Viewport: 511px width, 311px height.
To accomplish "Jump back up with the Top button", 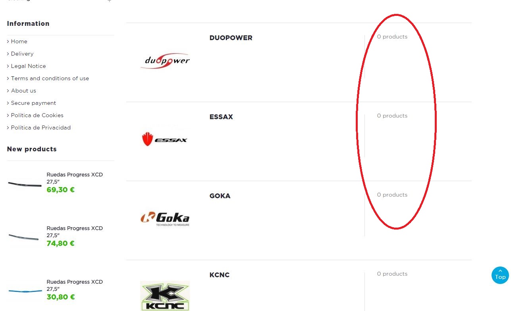I will click(x=500, y=275).
